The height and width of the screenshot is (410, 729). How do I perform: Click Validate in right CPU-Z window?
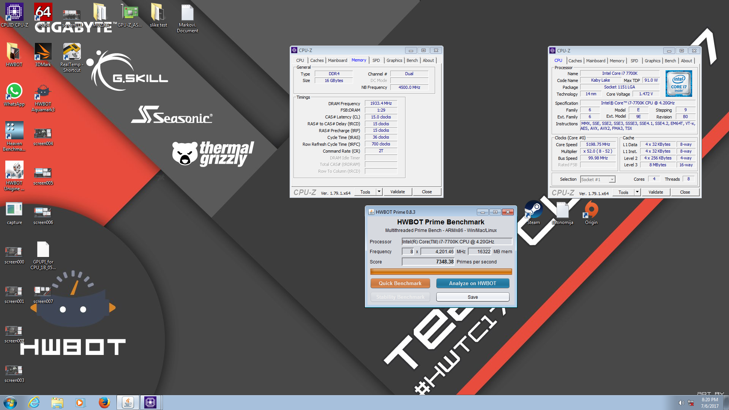pos(656,192)
